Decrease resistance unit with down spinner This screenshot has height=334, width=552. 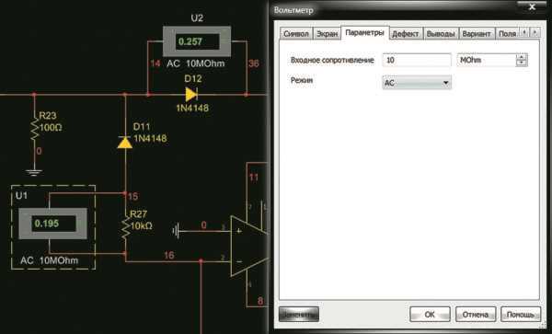tap(522, 63)
